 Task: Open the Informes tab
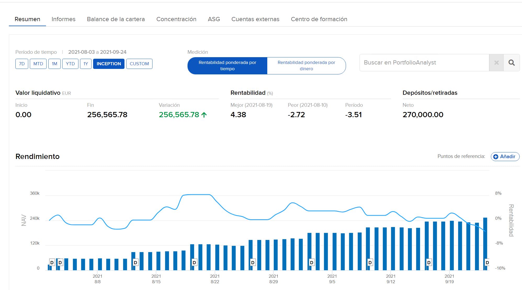[x=64, y=19]
